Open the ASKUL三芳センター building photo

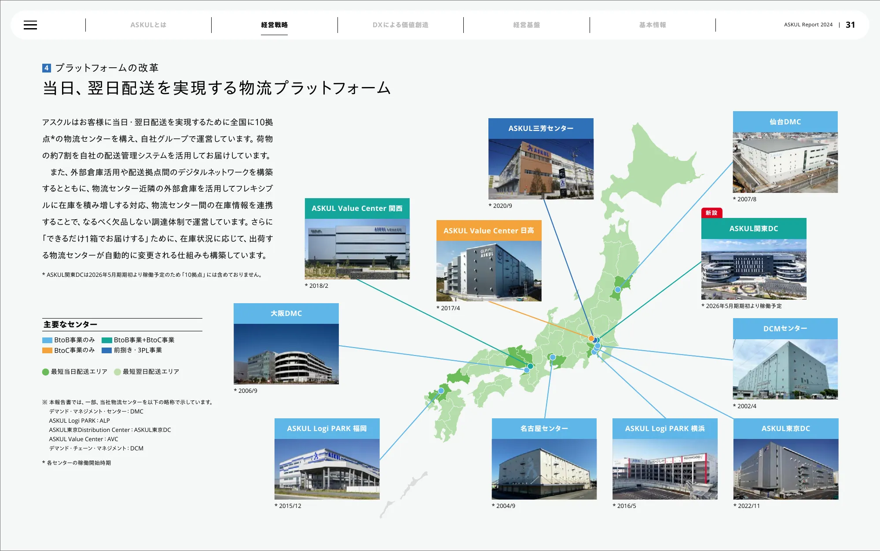(x=541, y=169)
